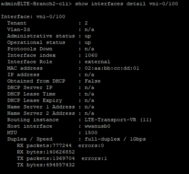The image size is (189, 174).
Task: Click the 'Name Server 1 Address' label
Action: click(41, 107)
